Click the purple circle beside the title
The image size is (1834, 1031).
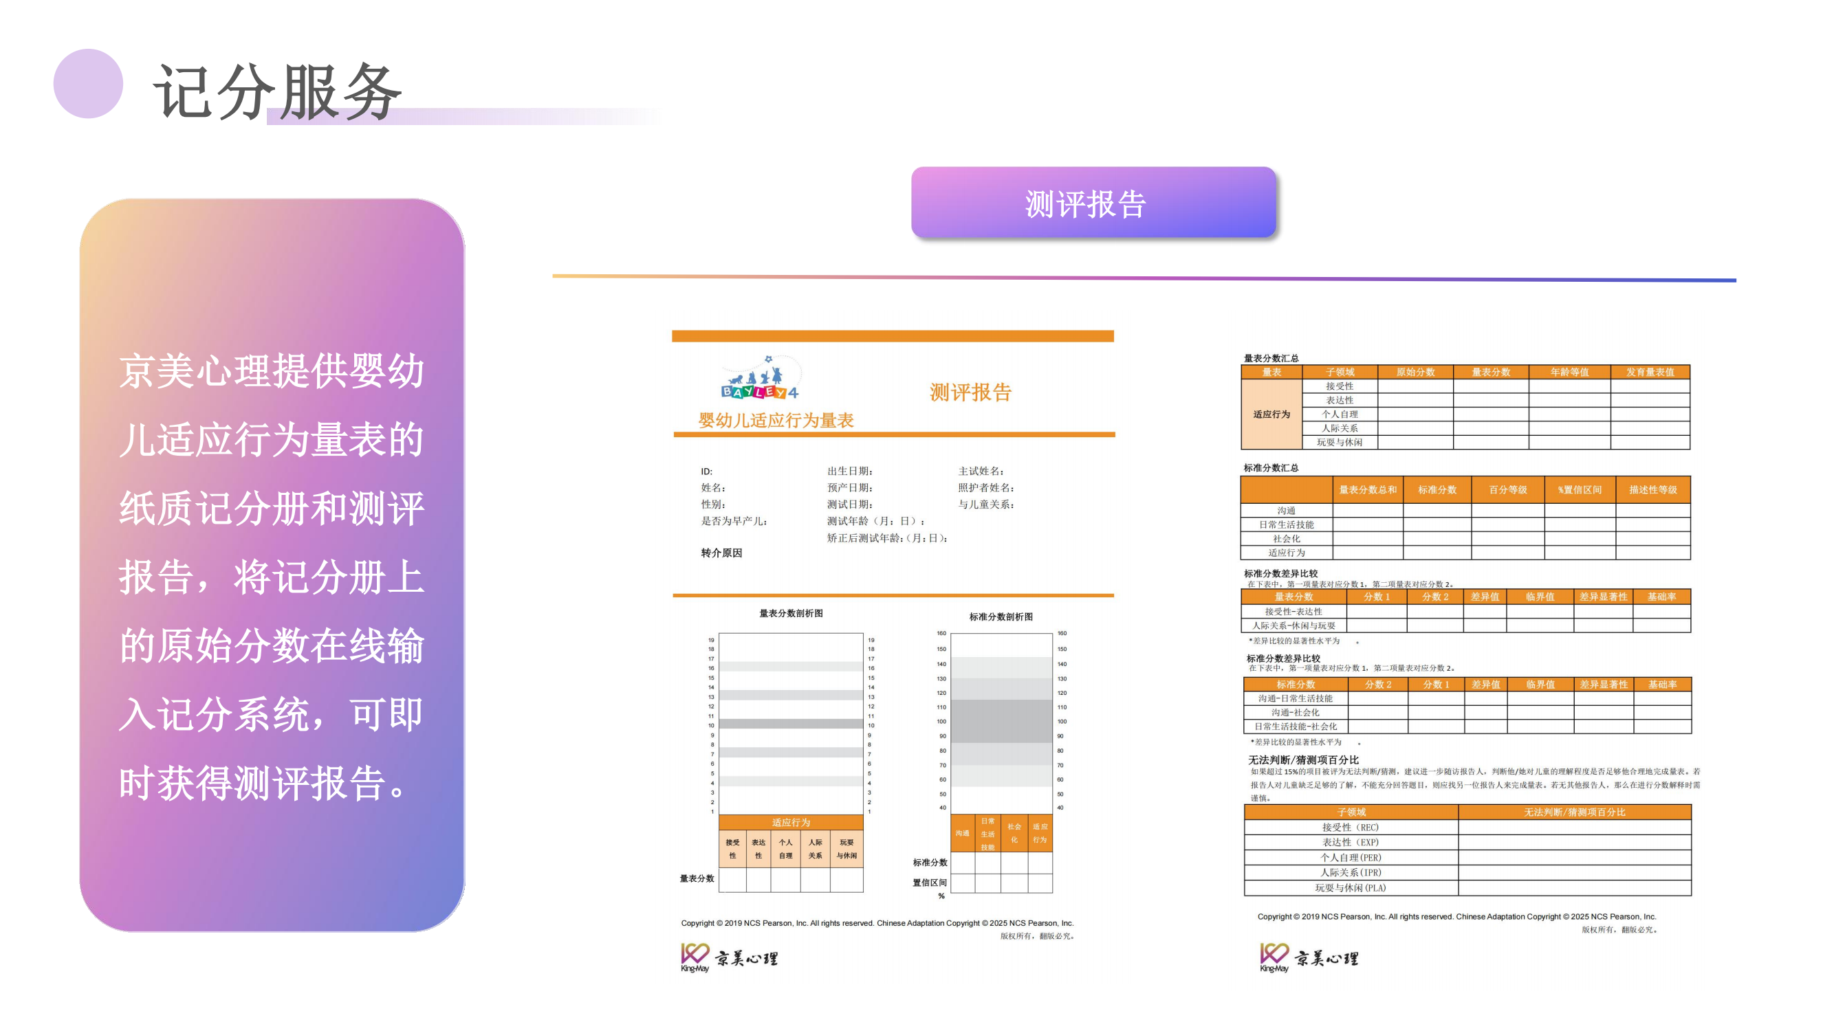coord(88,83)
